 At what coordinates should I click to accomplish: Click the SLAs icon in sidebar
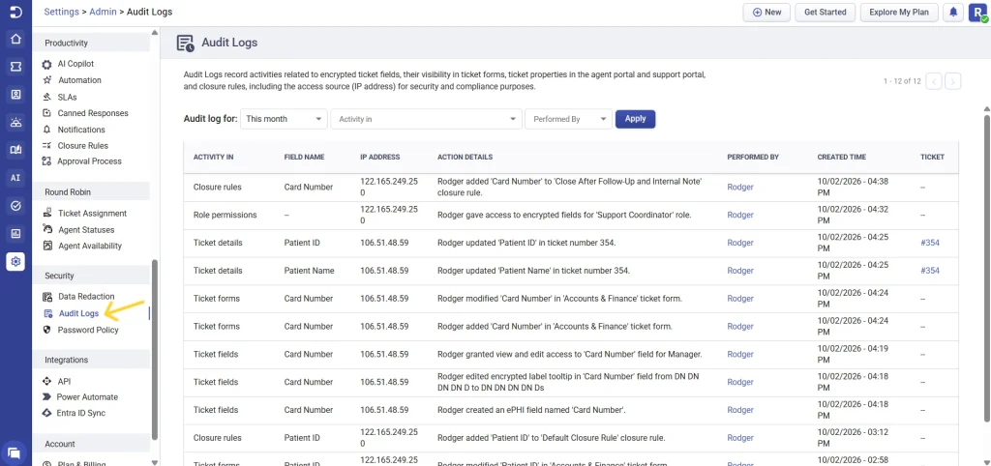[x=46, y=98]
